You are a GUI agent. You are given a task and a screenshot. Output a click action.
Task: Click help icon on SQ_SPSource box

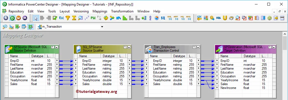click(x=125, y=47)
